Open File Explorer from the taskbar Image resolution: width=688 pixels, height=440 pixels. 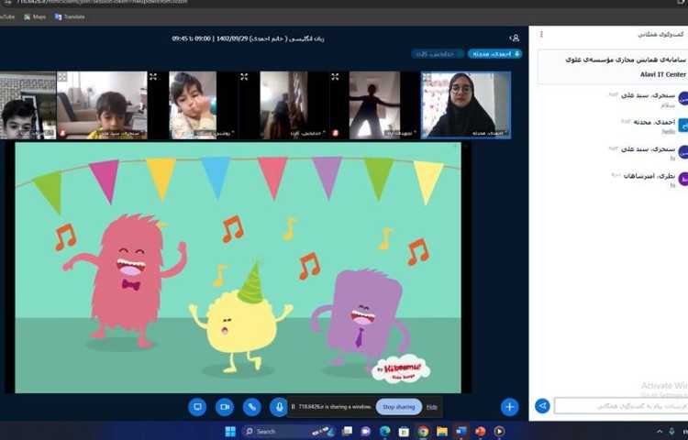click(442, 431)
